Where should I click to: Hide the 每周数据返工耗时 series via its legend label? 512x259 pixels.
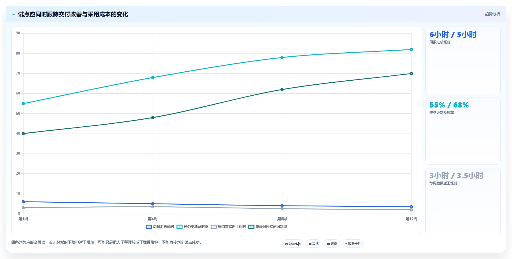232,227
